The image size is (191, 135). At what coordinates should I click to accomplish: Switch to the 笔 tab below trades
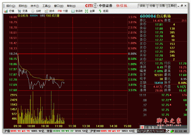coord(142,127)
